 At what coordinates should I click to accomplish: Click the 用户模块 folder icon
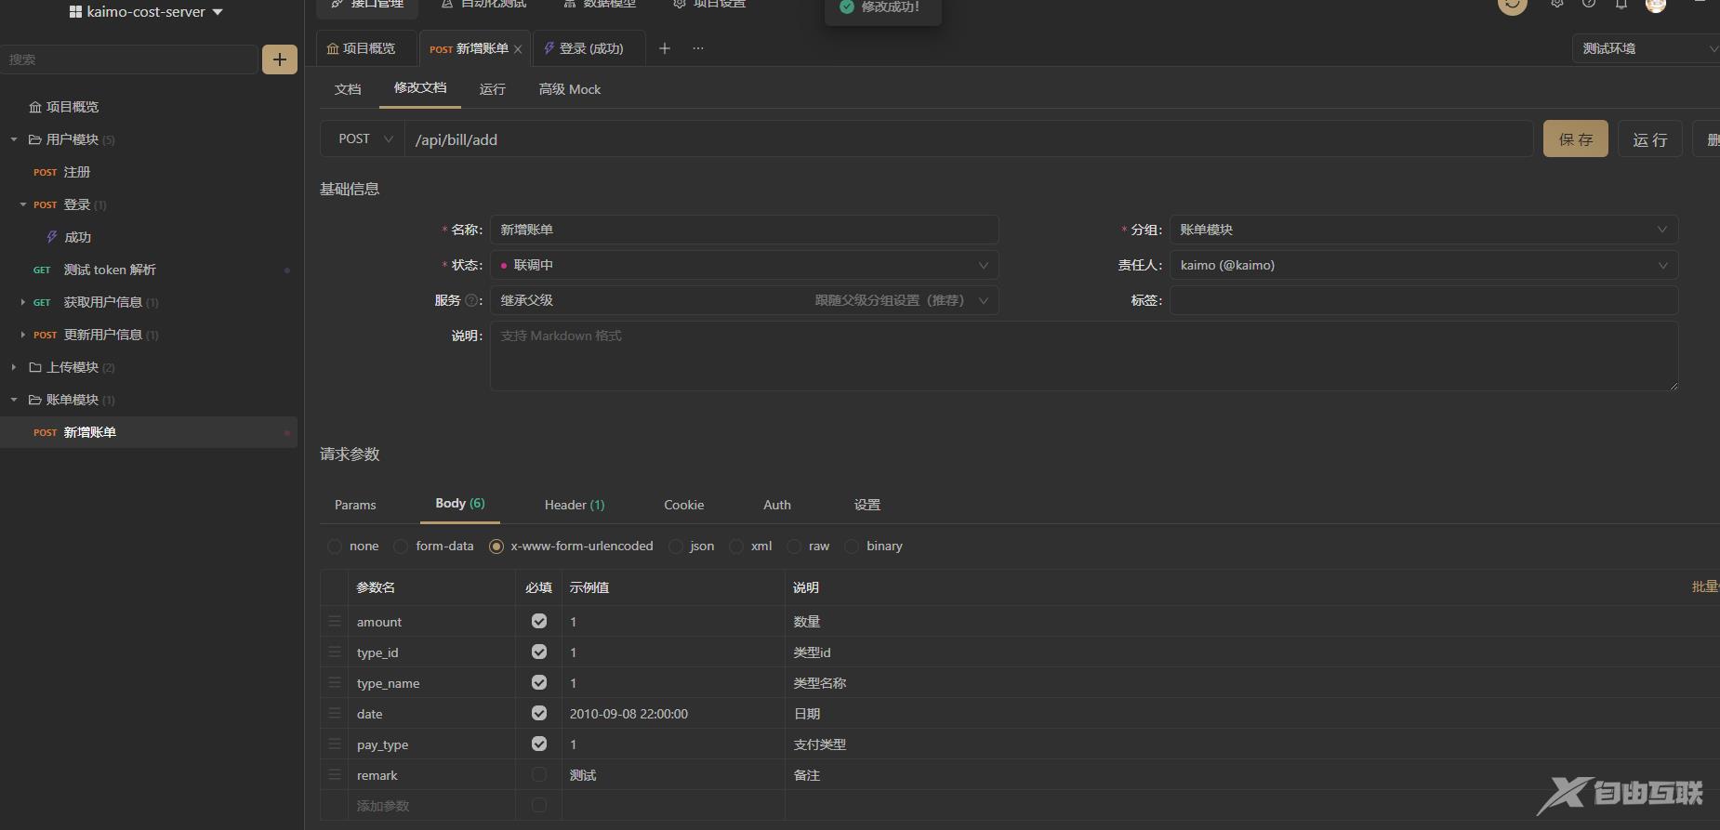click(34, 139)
